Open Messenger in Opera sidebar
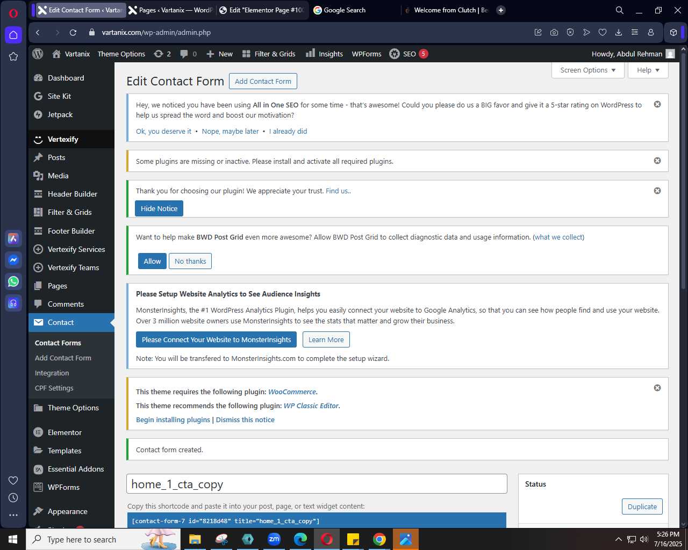Viewport: 688px width, 550px height. [x=13, y=260]
